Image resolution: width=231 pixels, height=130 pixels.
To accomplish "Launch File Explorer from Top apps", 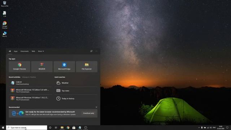I will coord(87,66).
